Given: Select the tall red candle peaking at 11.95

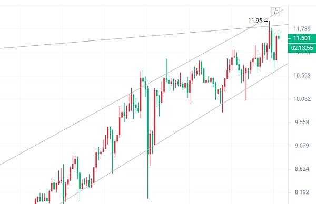Looking at the screenshot, I should (270, 35).
